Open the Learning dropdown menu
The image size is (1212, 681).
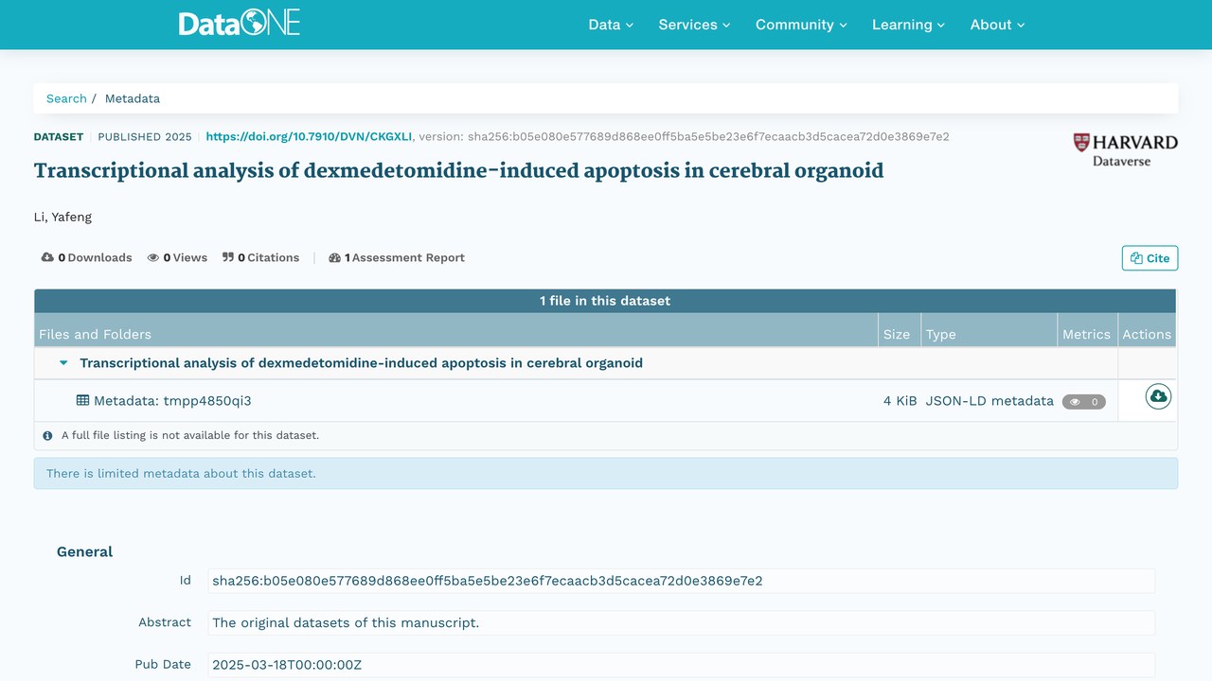point(908,25)
